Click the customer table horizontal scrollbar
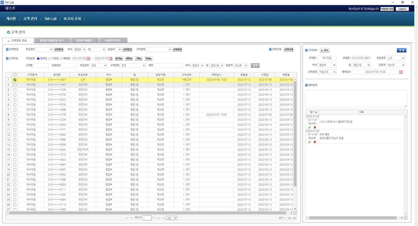This screenshot has width=418, height=226. coord(149,213)
